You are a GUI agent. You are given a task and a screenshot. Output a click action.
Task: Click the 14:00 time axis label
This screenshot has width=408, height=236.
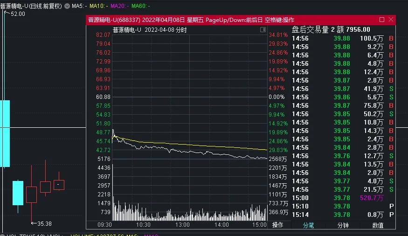(x=221, y=225)
